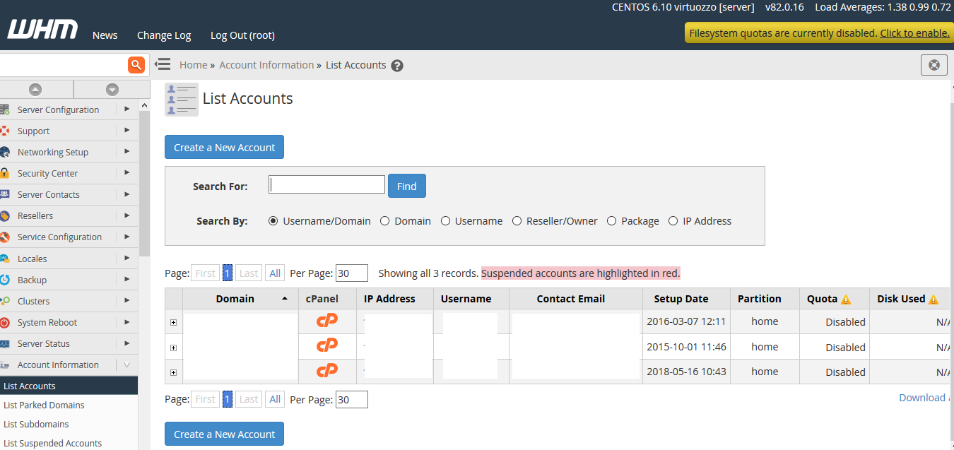Click cPanel logo icon for 2018-05-16 account

point(326,371)
